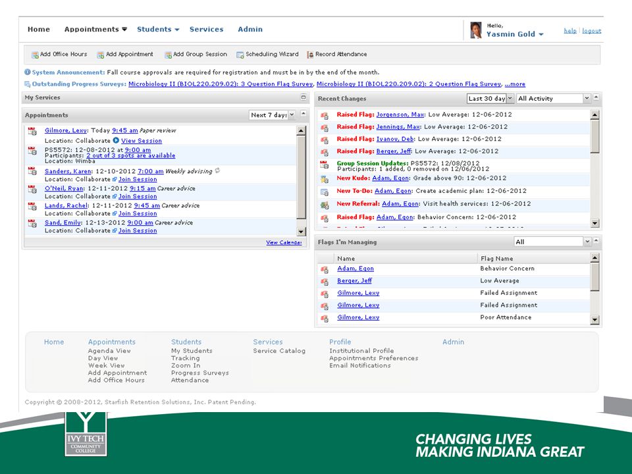Viewport: 632px width, 474px height.
Task: Click the New To-Do icon
Action: pyautogui.click(x=325, y=192)
